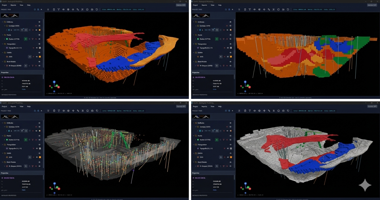
Task: Click the filter funnel icon in top-left window toolbar
Action: coord(59,10)
